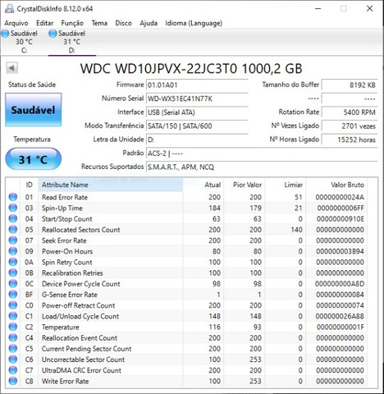Select the drive title WDC WD10JPVX-22JC3T0
The width and height of the screenshot is (384, 394).
pos(158,69)
